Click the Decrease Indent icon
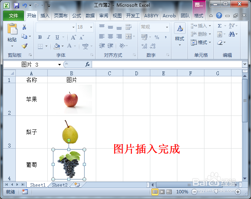Viewport: 251px width, 199px height. [x=102, y=46]
